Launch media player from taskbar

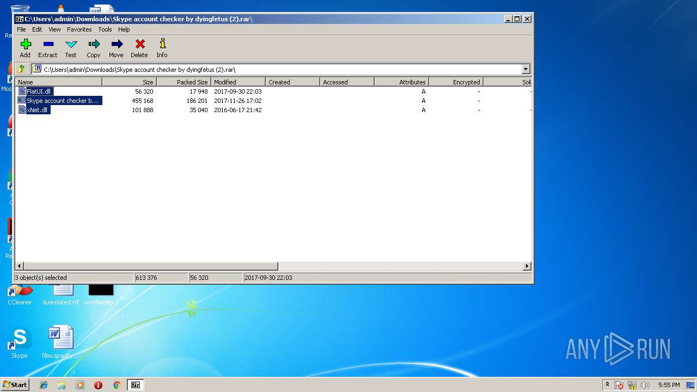tap(80, 385)
